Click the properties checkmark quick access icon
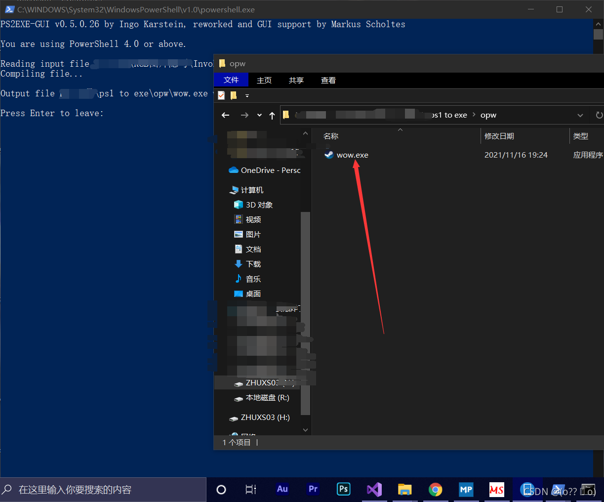 coord(221,95)
